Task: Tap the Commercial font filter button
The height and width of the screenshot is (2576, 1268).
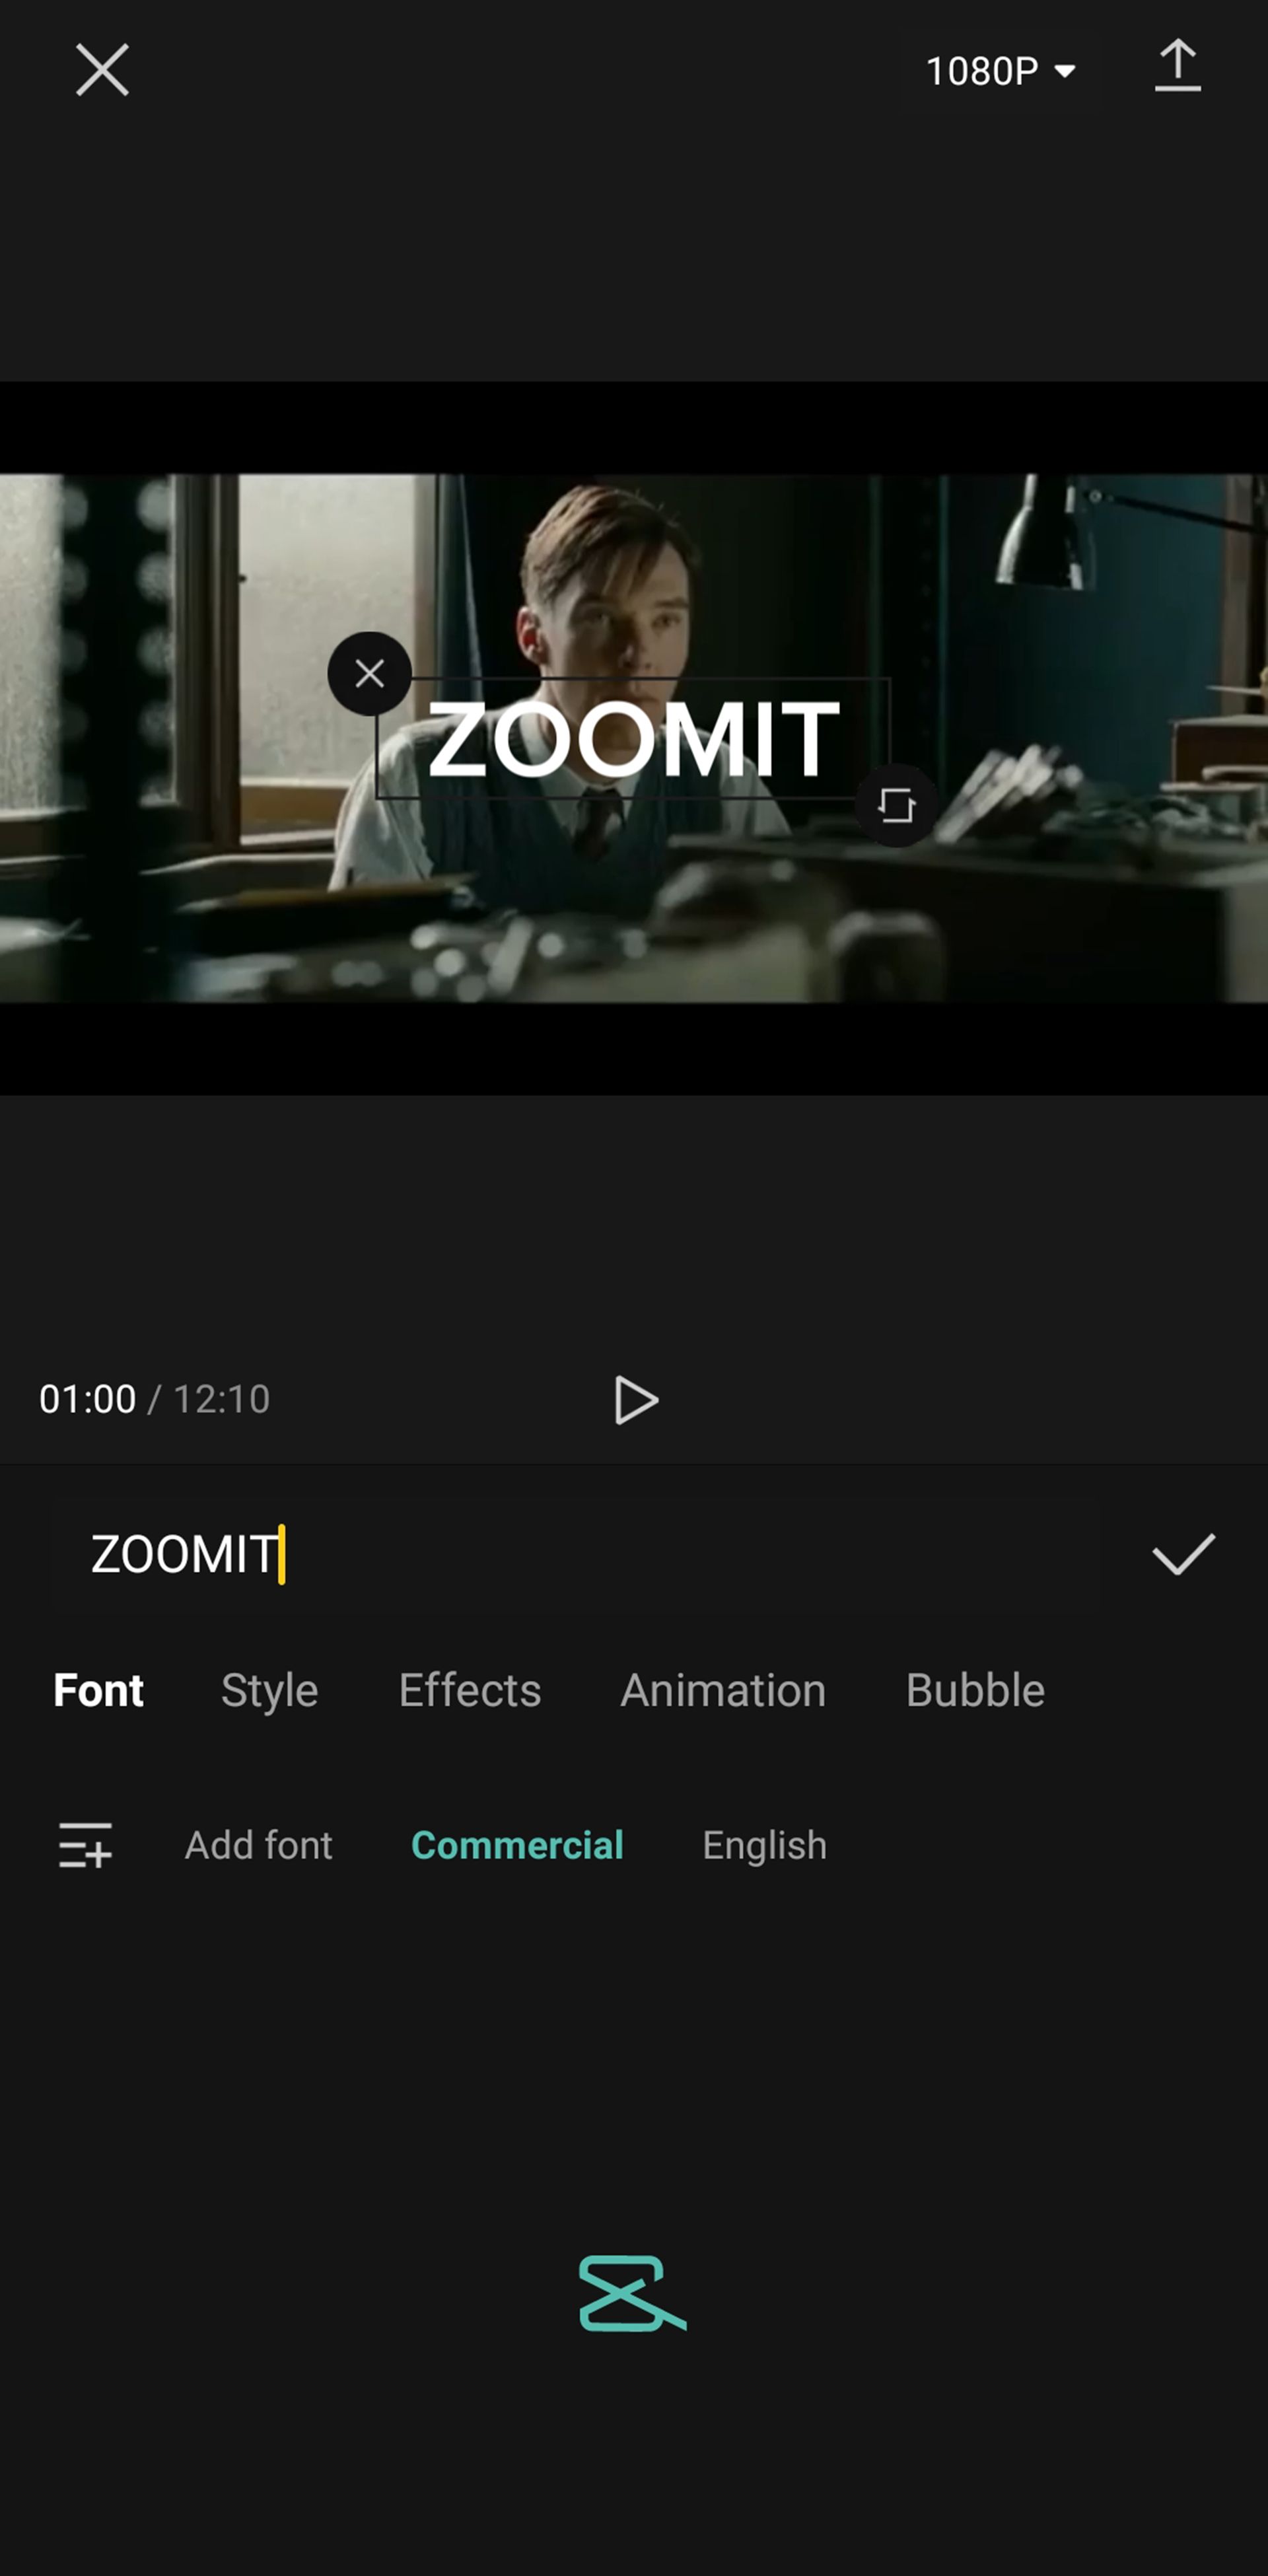Action: (x=517, y=1843)
